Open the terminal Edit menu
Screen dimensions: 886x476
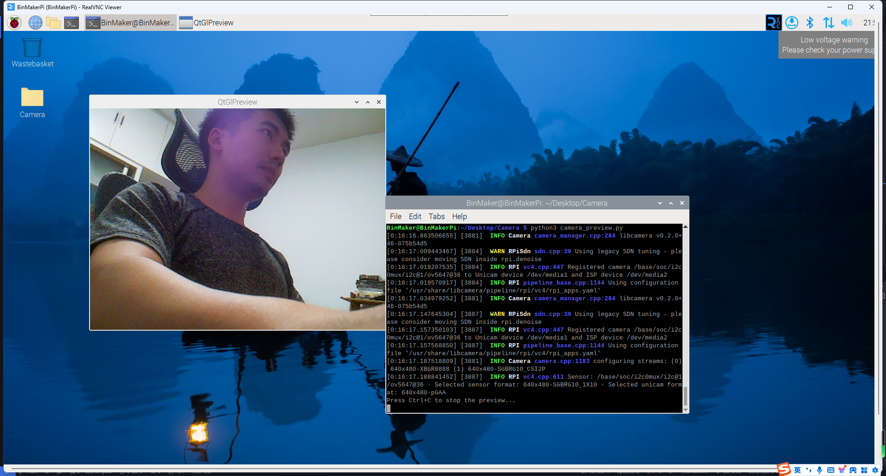click(415, 216)
